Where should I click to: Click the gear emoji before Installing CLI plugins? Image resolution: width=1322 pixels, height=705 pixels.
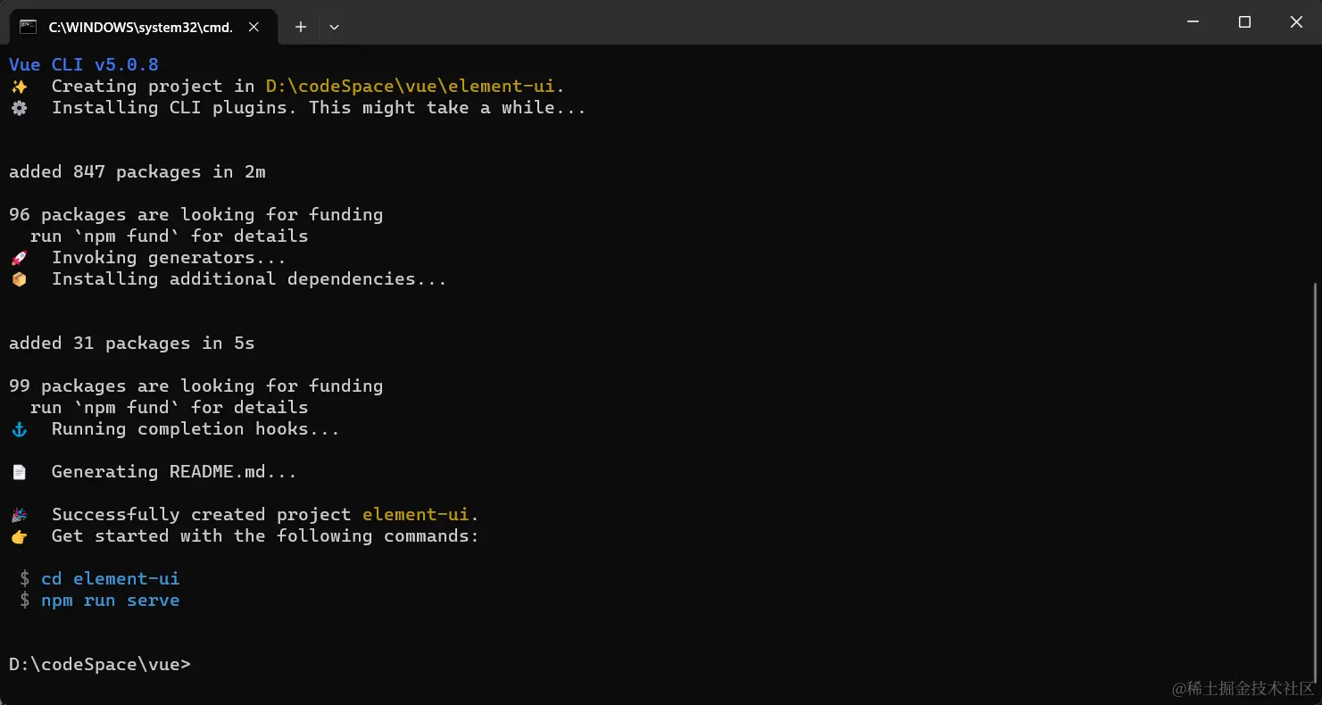click(19, 108)
